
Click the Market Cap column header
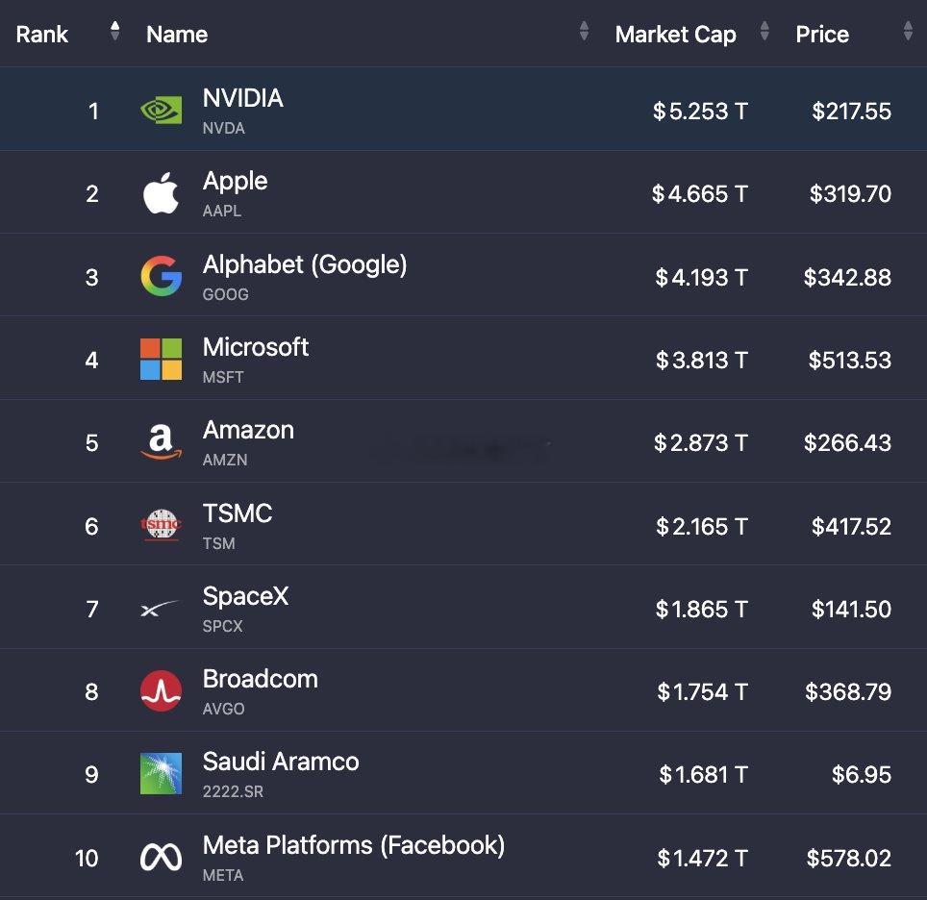pos(676,35)
